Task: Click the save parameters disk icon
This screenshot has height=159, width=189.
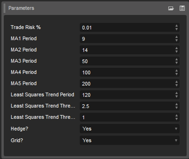Action: click(182, 8)
